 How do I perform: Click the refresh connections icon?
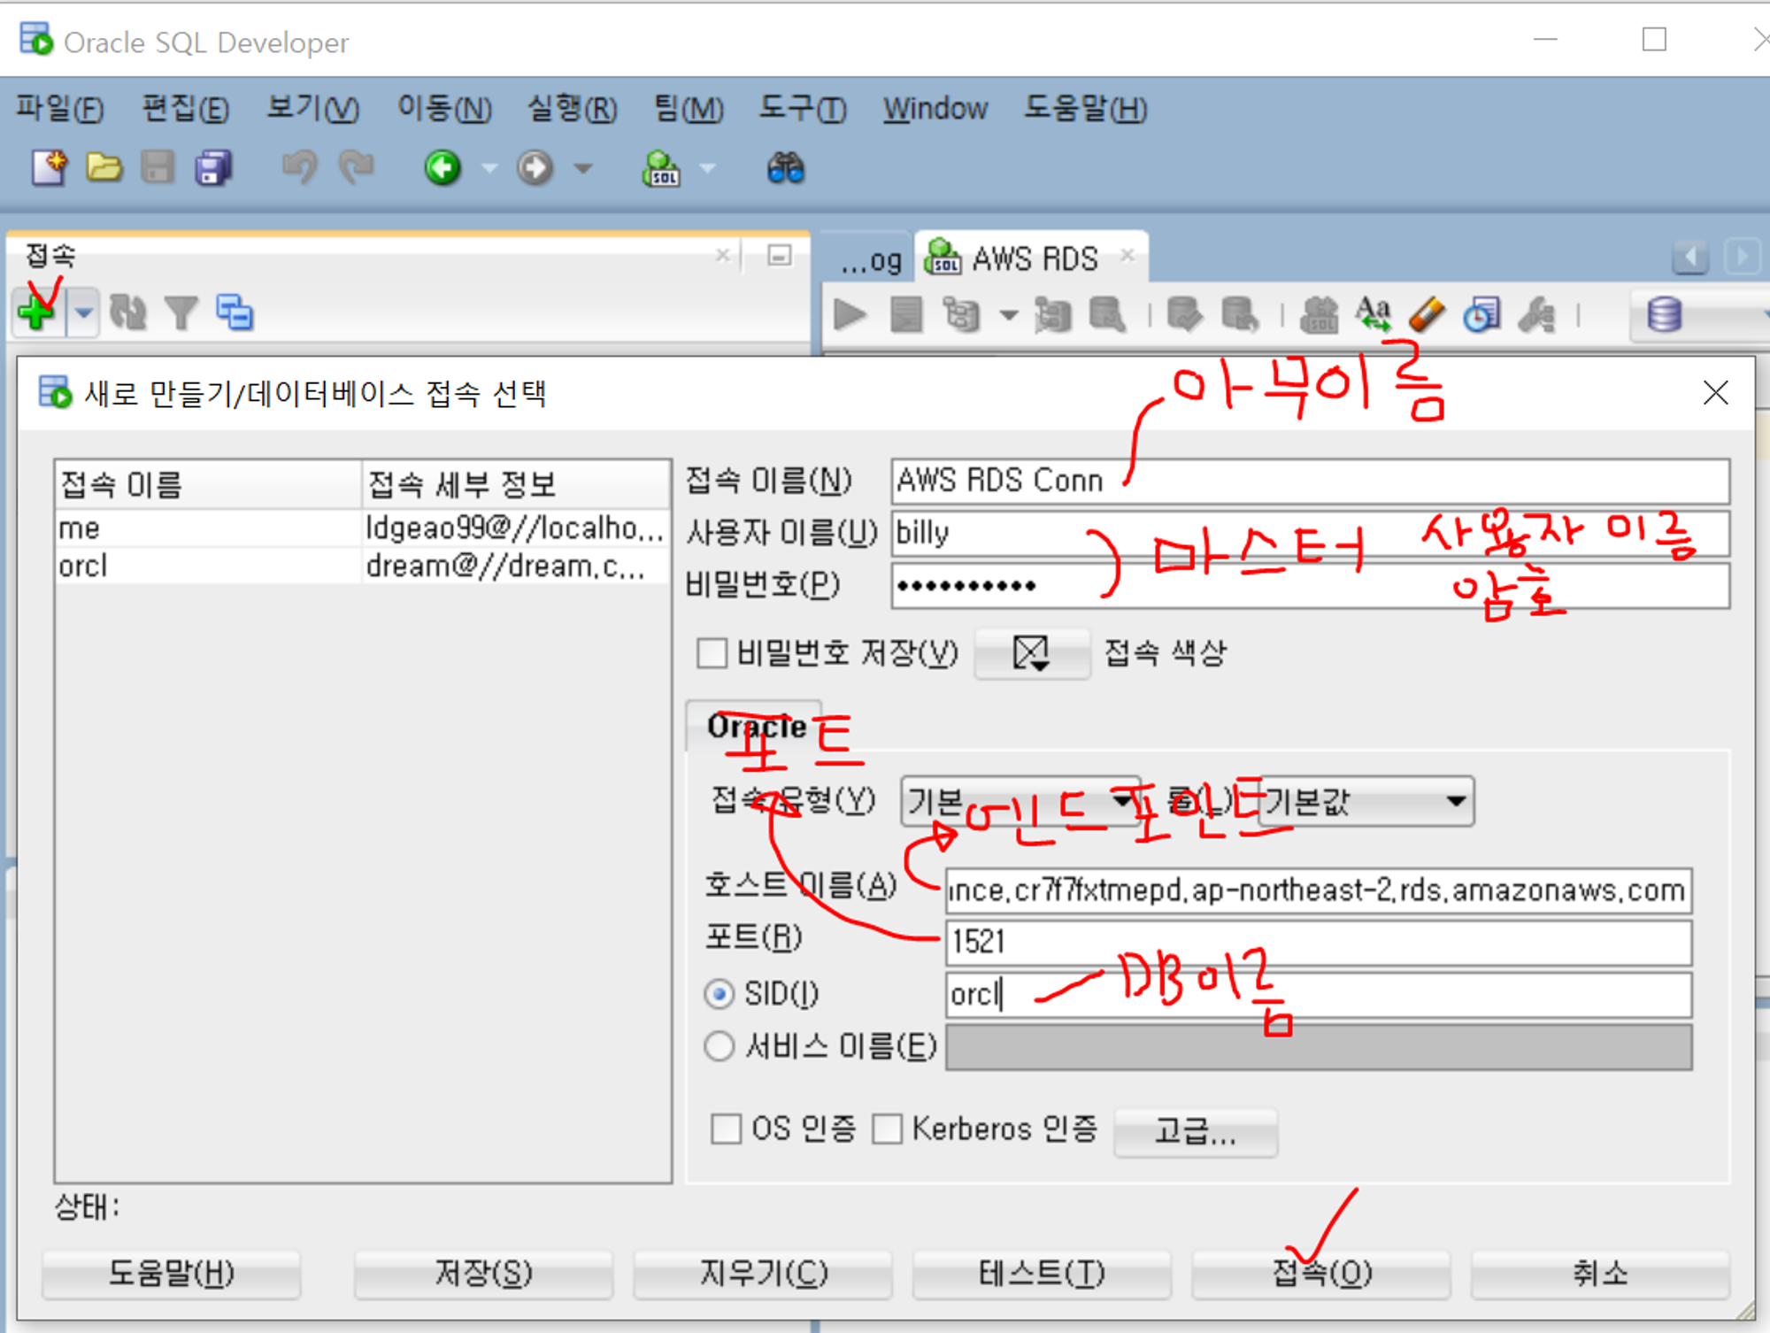click(x=128, y=312)
